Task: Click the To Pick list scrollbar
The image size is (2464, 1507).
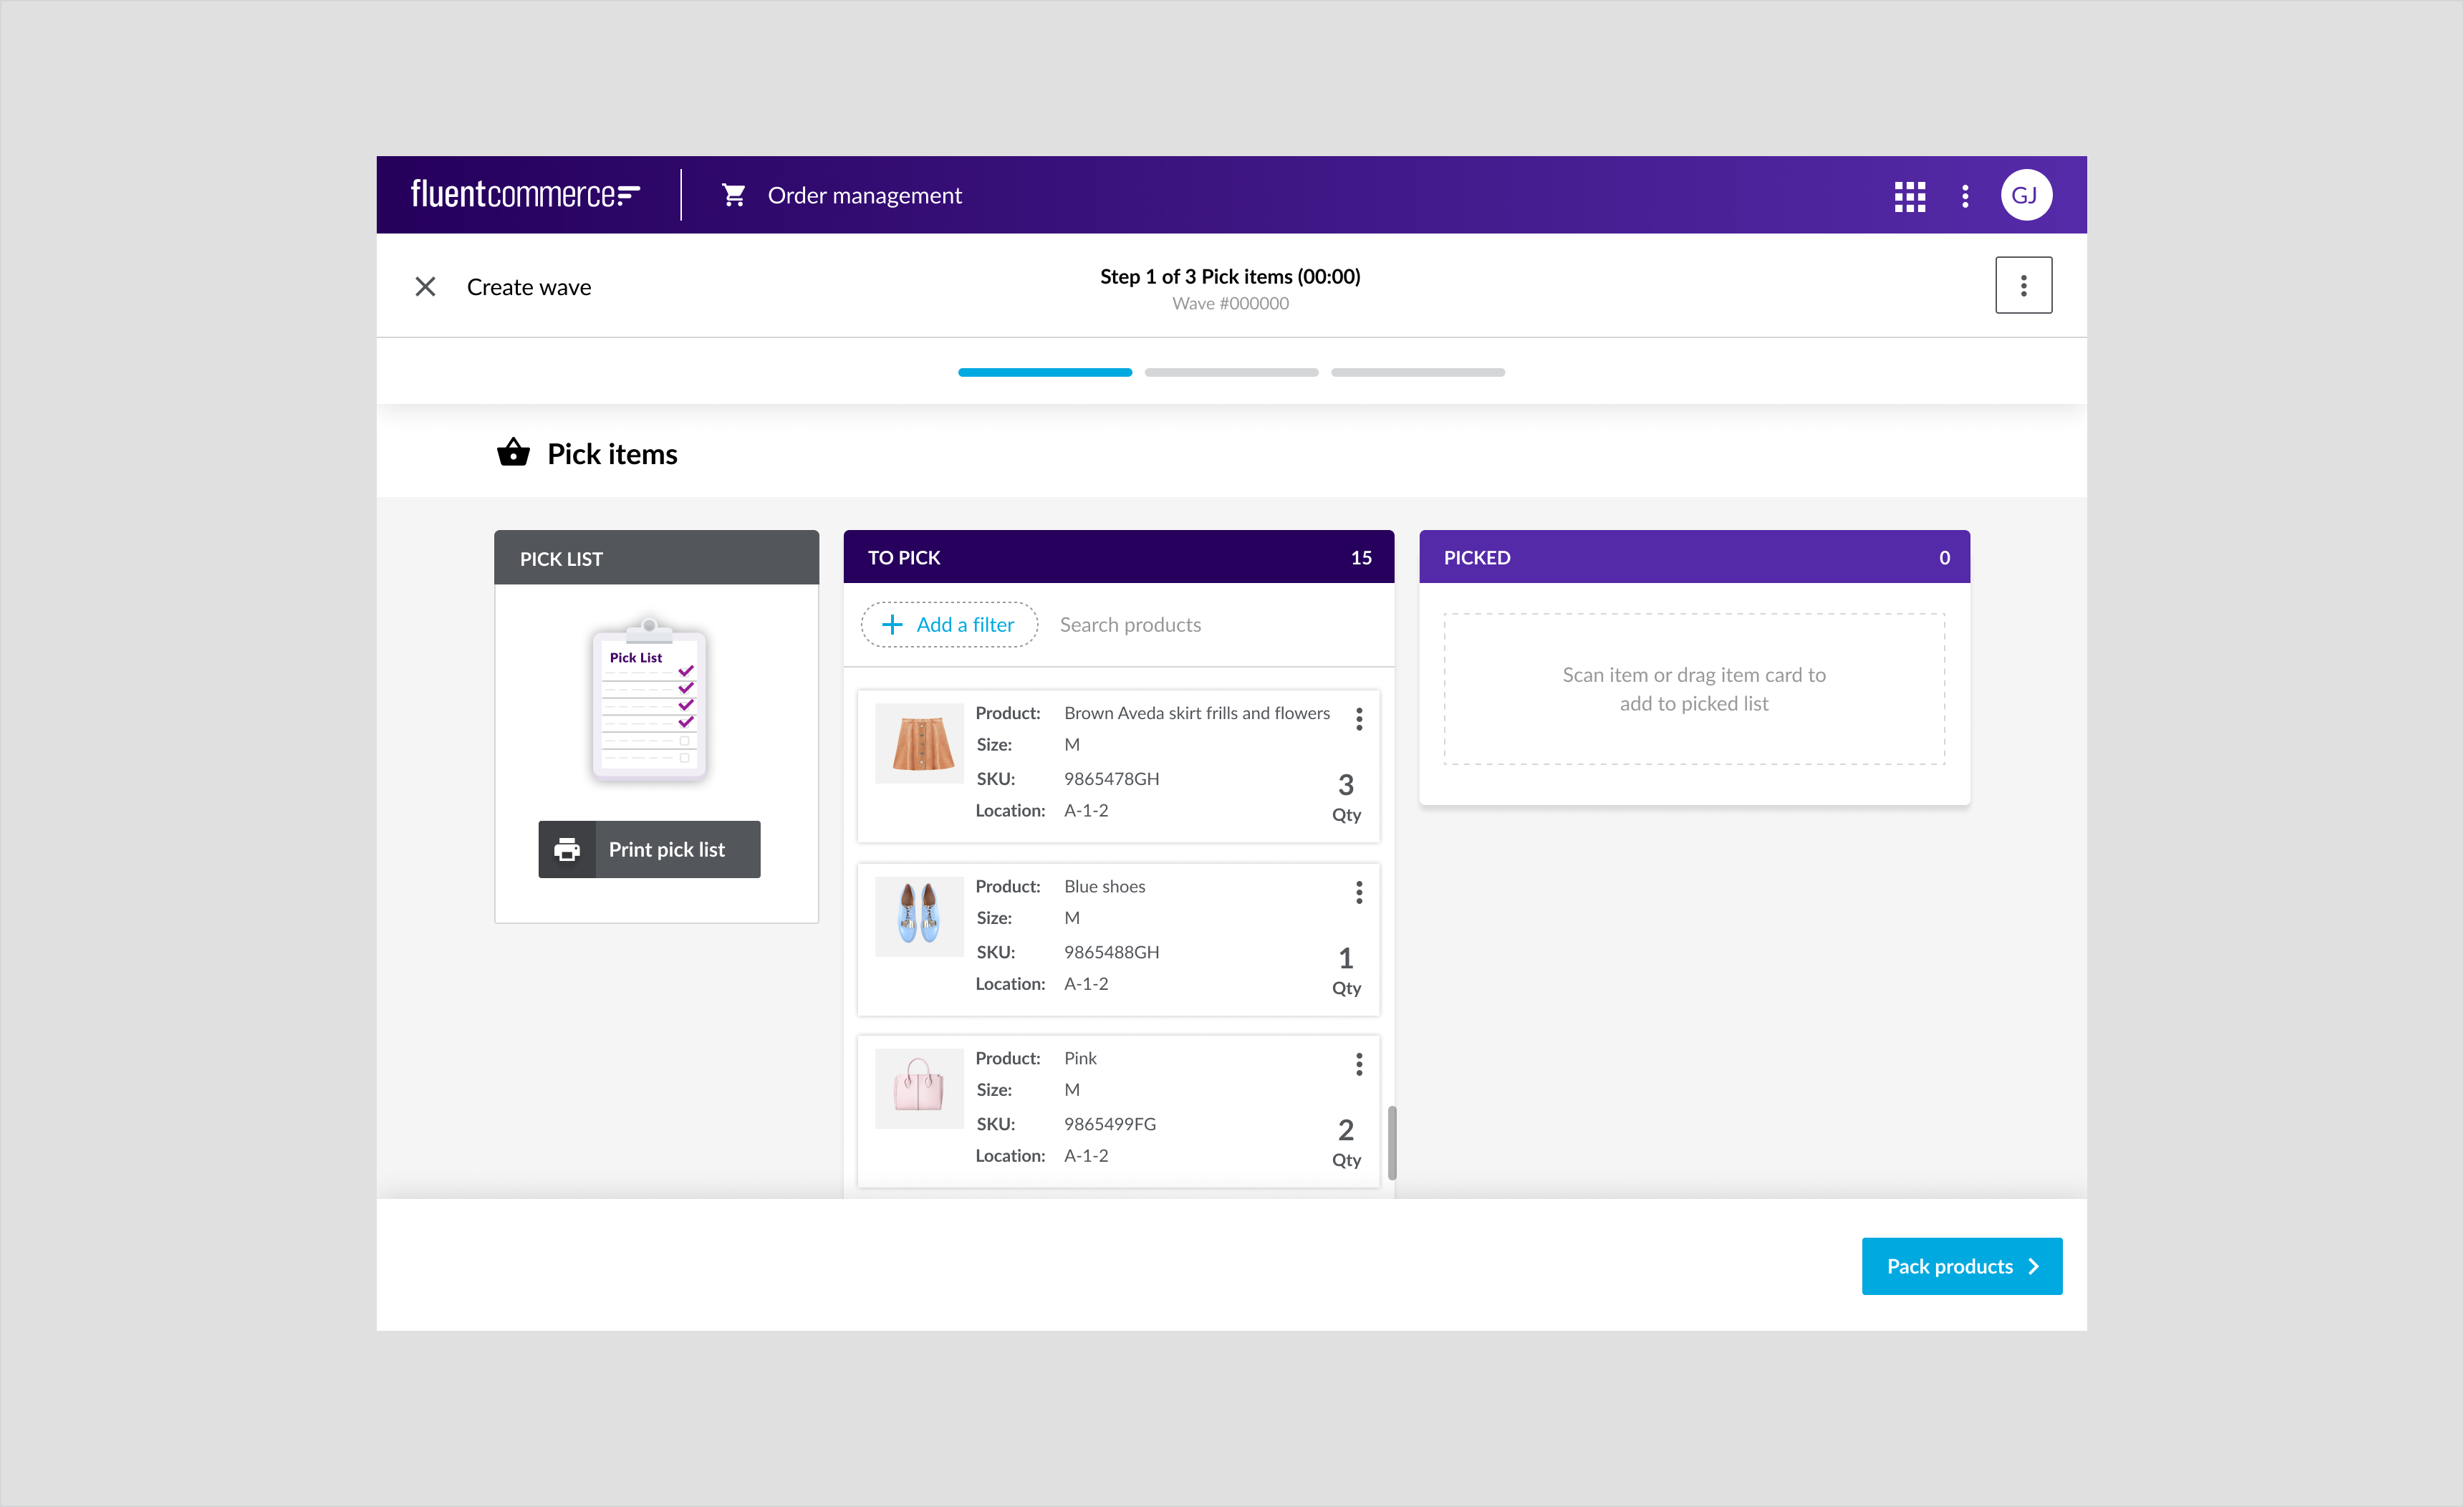Action: tap(1391, 1142)
